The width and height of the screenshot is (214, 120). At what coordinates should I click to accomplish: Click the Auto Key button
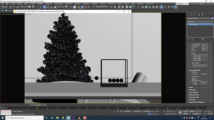pyautogui.click(x=186, y=111)
